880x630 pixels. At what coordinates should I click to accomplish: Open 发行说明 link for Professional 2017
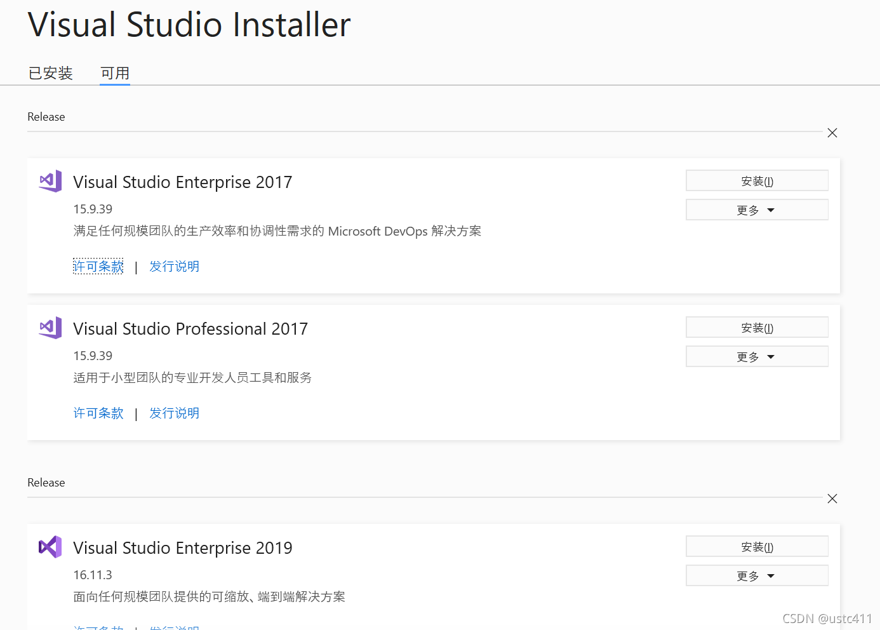pyautogui.click(x=175, y=413)
